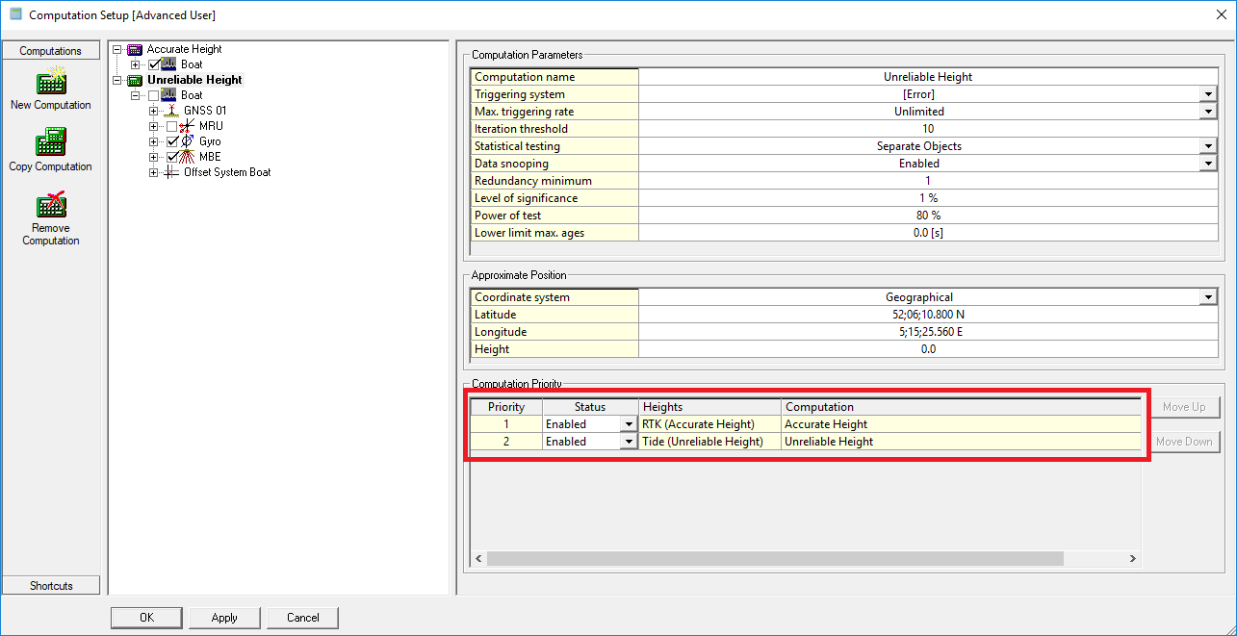Click the purple Accurate Height computation icon
This screenshot has height=636, width=1237.
point(135,49)
